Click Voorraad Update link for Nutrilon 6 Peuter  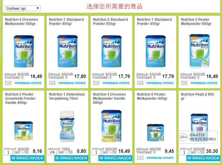pyautogui.click(x=160, y=158)
